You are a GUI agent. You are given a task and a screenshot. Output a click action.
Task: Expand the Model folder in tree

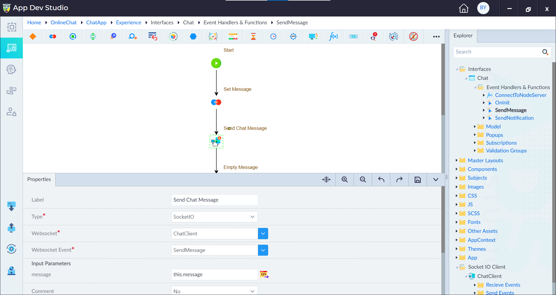(475, 127)
